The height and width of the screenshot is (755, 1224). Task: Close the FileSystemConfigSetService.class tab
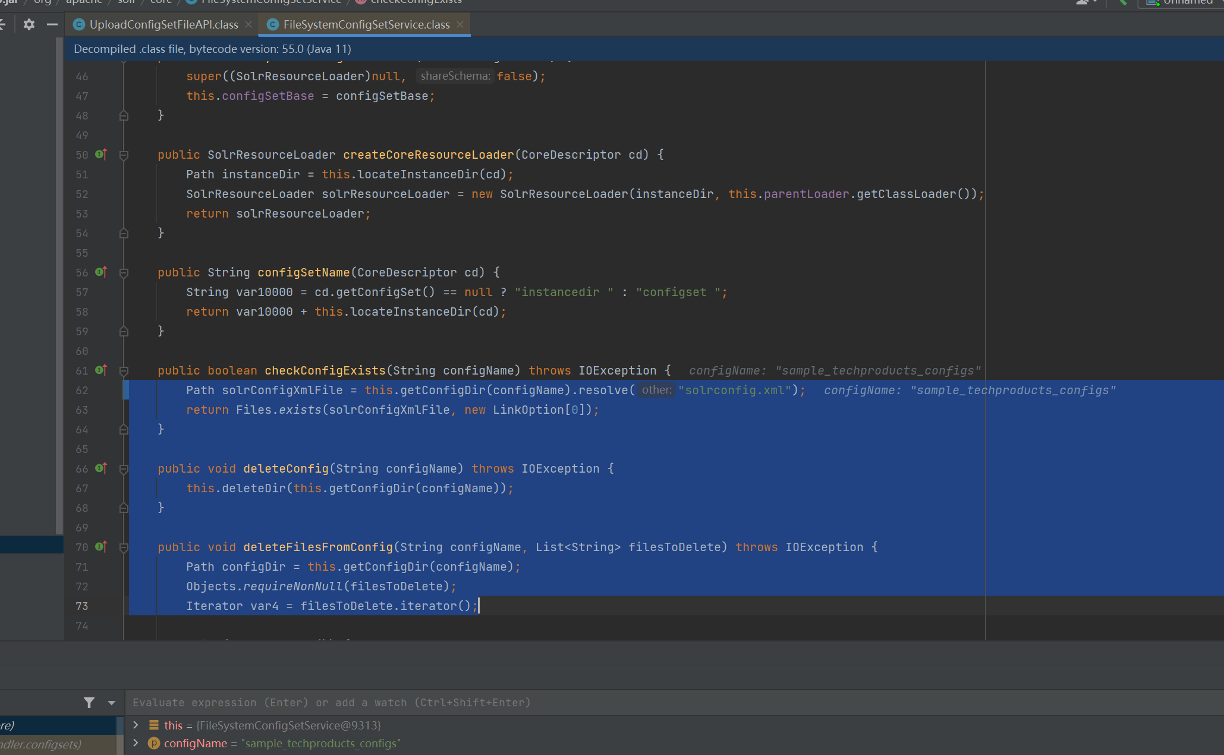coord(460,24)
